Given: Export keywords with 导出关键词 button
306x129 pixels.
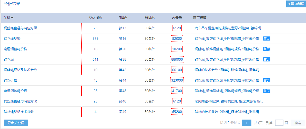Looking at the screenshot, I should (x=16, y=123).
